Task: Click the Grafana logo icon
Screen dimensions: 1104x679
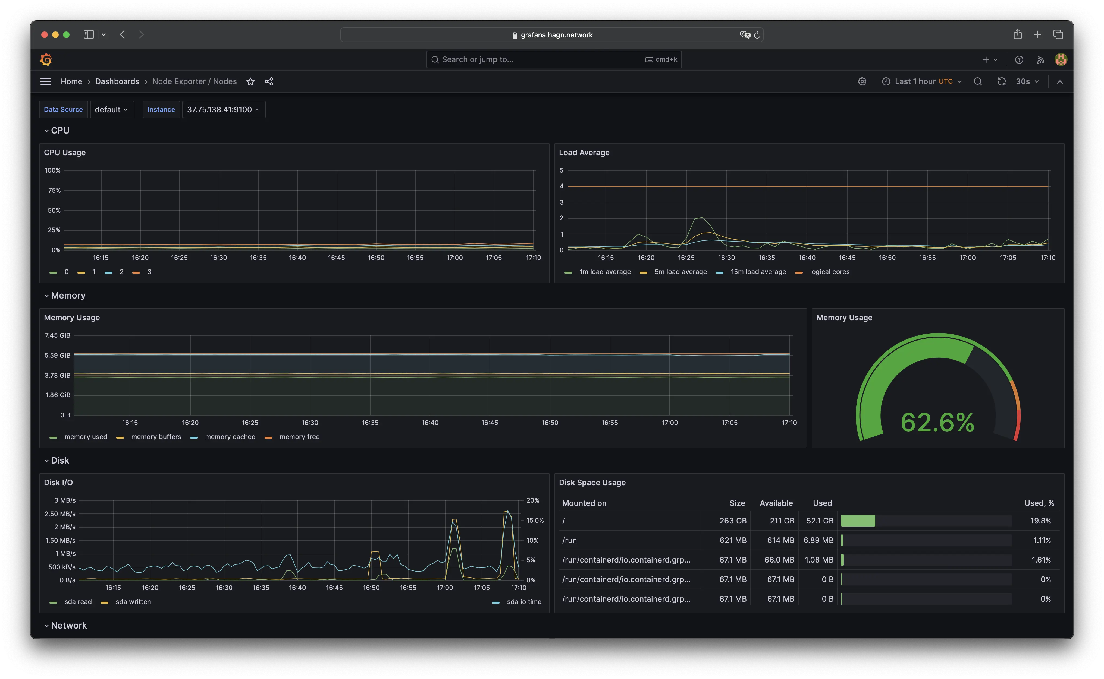Action: coord(46,59)
